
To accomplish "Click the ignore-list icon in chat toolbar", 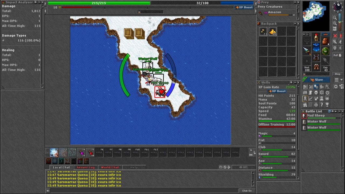I will pyautogui.click(x=225, y=167).
